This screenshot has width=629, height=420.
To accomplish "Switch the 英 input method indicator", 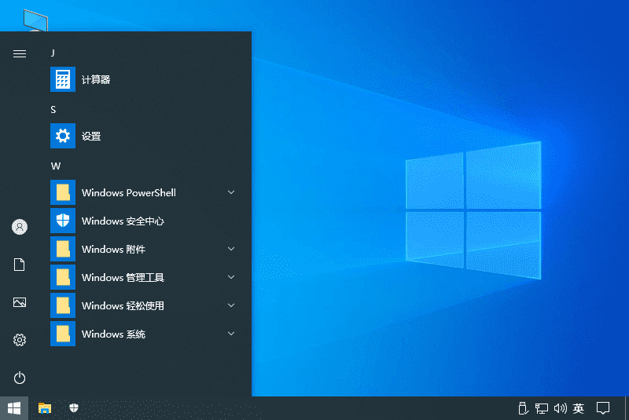I will pos(579,408).
